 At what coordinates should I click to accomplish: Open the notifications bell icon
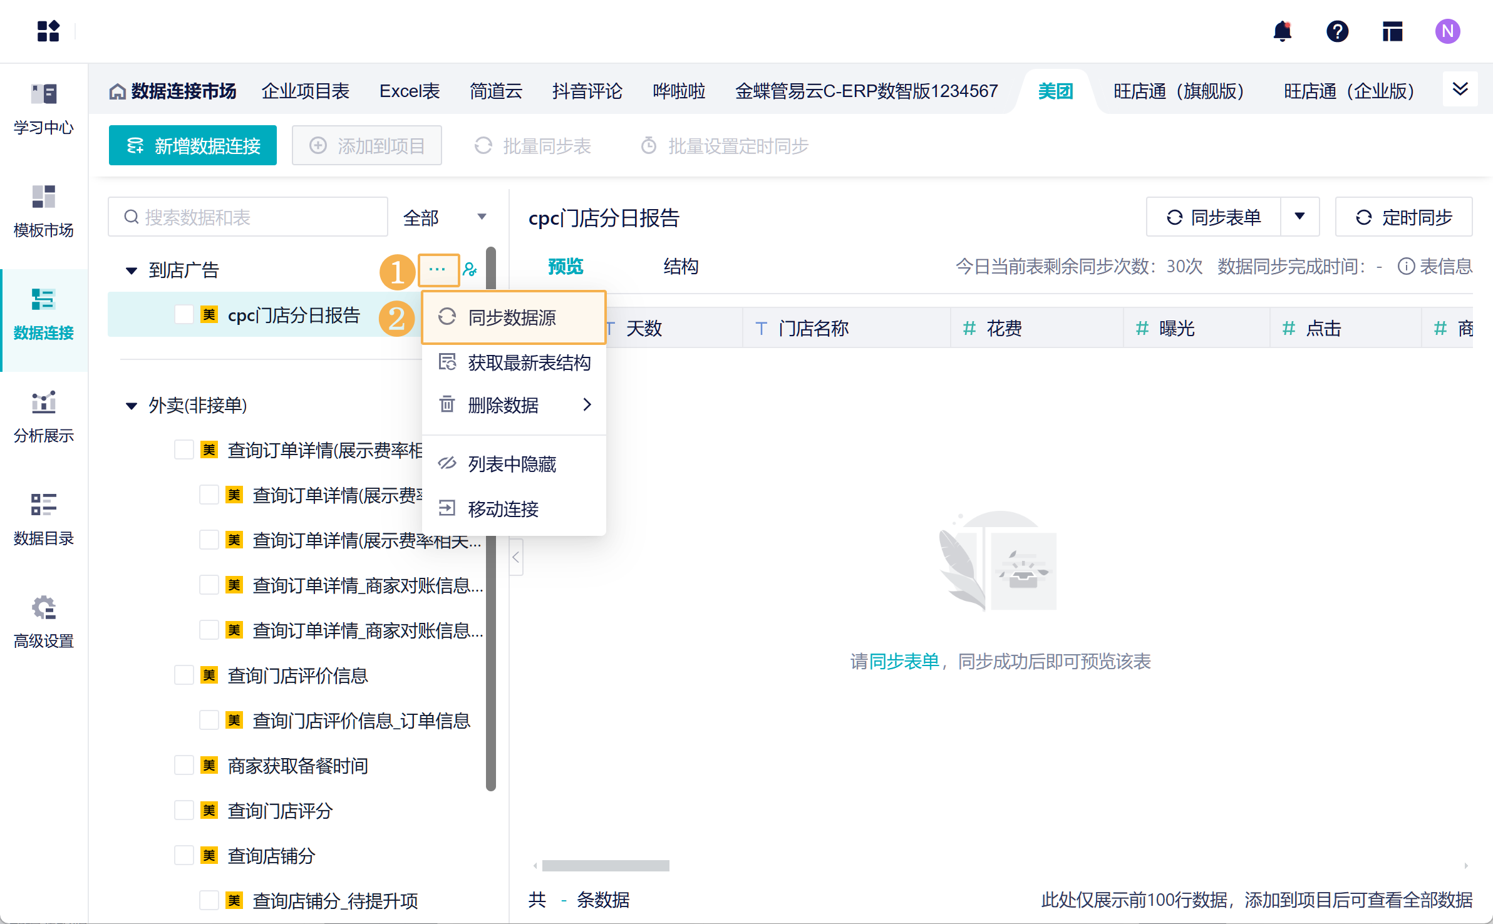click(x=1282, y=31)
